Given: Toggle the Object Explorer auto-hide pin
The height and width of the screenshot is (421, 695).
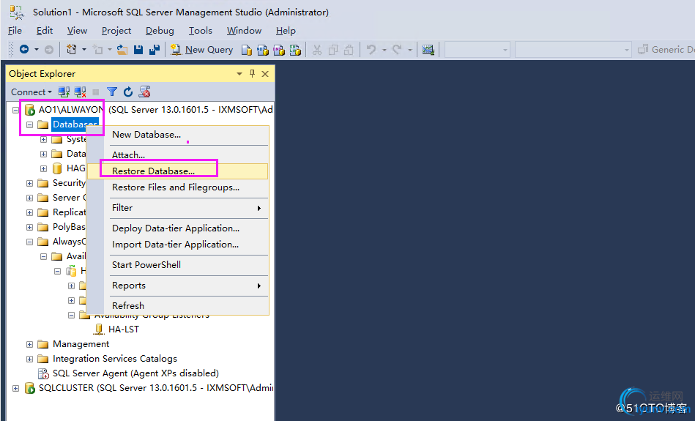Looking at the screenshot, I should pyautogui.click(x=252, y=73).
